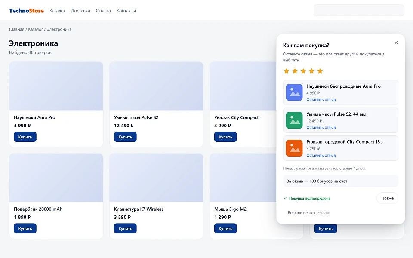Leave a review for Aura Pro headphones
413x258 pixels.
[x=321, y=99]
